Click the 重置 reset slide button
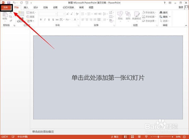 point(30,17)
